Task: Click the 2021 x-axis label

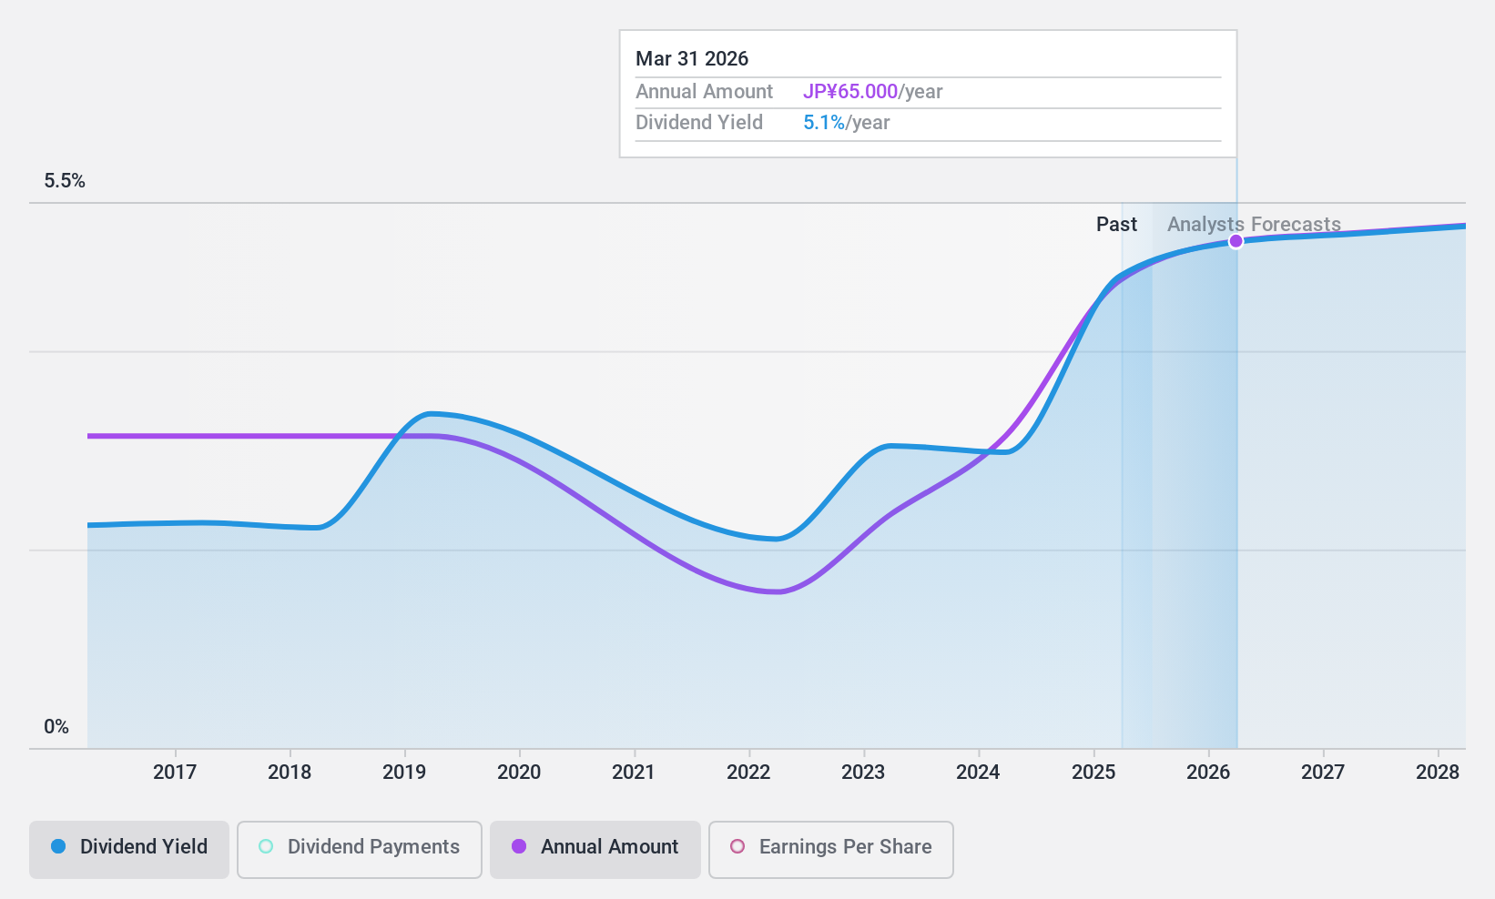Action: [x=634, y=773]
